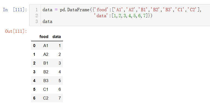This screenshot has height=105, width=210.
Task: Click data value 7 in last row
Action: click(x=60, y=98)
